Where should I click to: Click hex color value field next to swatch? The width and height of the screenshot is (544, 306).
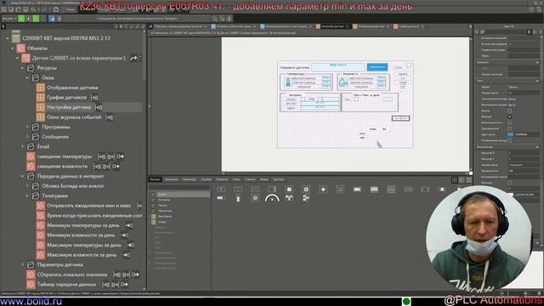pyautogui.click(x=526, y=134)
